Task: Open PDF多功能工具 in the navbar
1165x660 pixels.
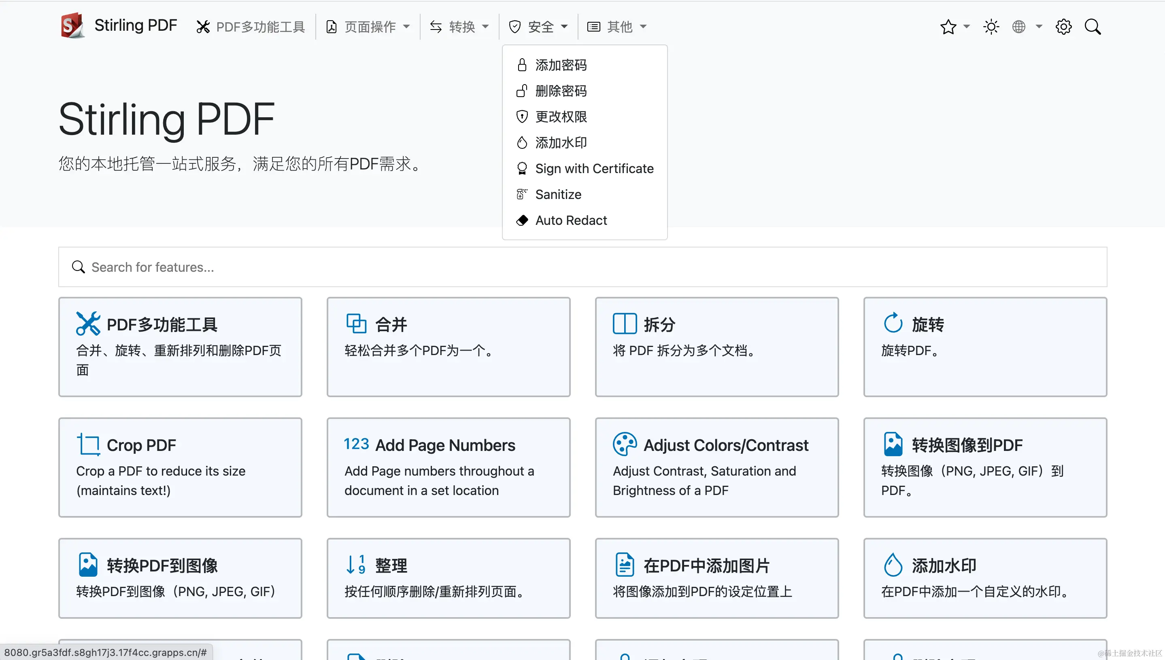Action: pos(251,27)
